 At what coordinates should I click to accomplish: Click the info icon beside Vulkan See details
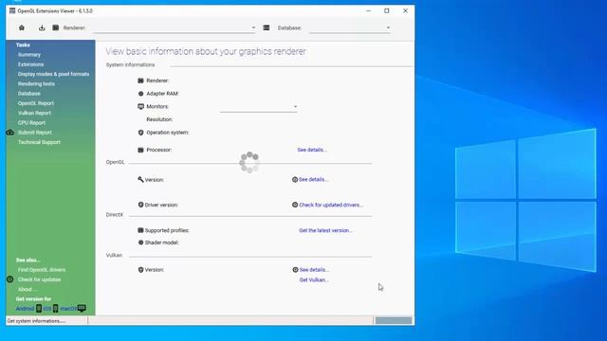coord(295,269)
